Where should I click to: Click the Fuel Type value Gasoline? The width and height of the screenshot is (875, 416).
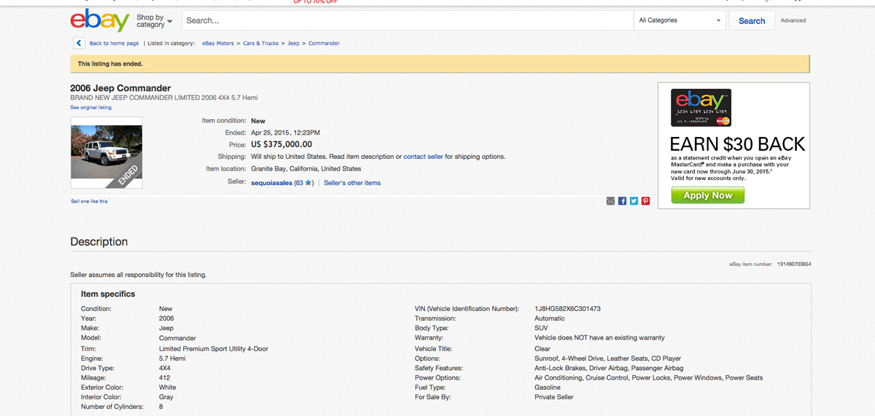[x=548, y=388]
